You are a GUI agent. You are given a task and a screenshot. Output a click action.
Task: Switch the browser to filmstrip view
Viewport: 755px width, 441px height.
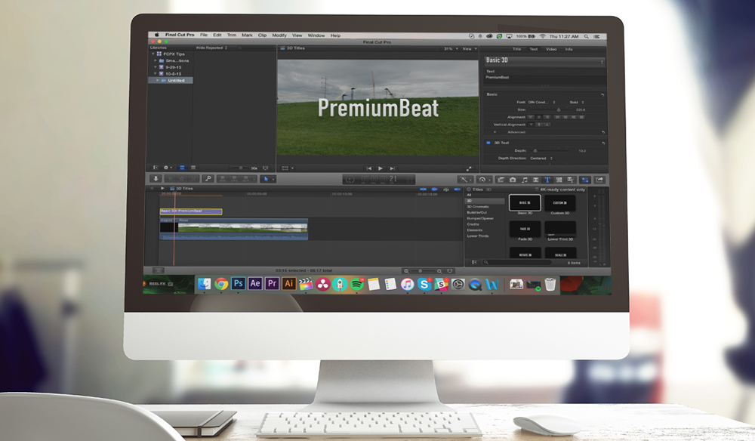(x=182, y=168)
